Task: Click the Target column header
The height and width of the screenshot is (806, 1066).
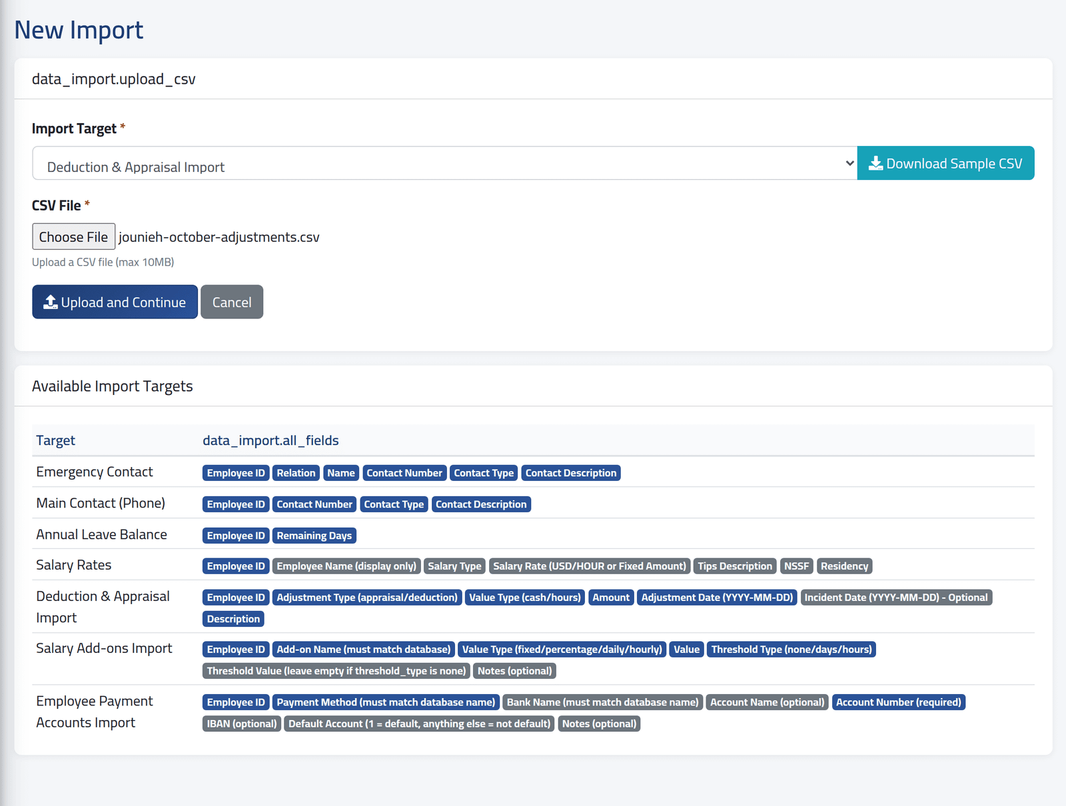Action: pos(56,440)
